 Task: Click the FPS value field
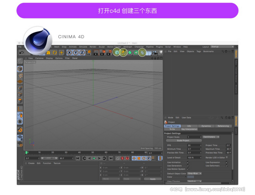[194, 145]
